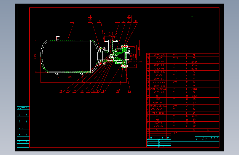The height and width of the screenshot is (155, 239).
Task: Select the 300 vertical dimension at right
Action: pos(139,48)
